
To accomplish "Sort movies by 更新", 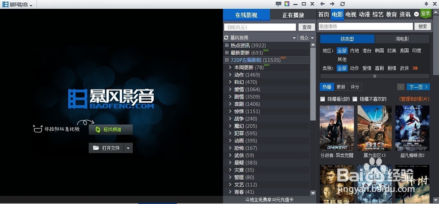I will [x=341, y=87].
